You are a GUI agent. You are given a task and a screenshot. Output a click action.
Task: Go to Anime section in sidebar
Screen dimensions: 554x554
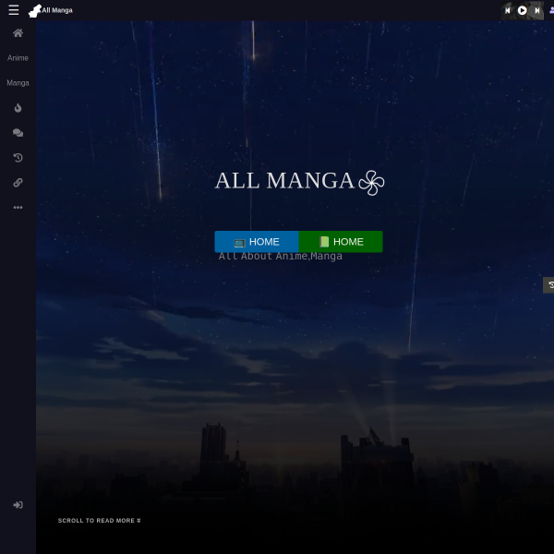pyautogui.click(x=18, y=58)
